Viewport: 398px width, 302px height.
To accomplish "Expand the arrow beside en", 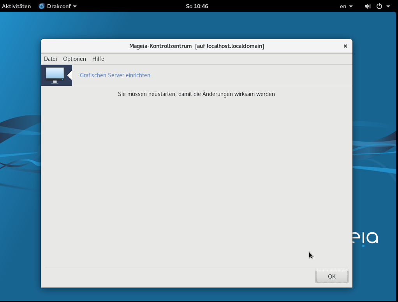I will (351, 7).
